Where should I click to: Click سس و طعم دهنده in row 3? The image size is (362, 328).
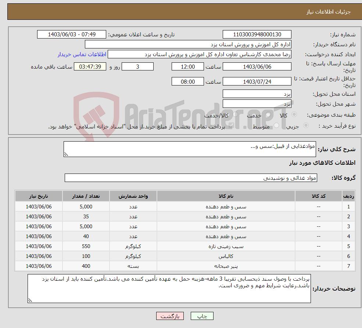(226, 227)
